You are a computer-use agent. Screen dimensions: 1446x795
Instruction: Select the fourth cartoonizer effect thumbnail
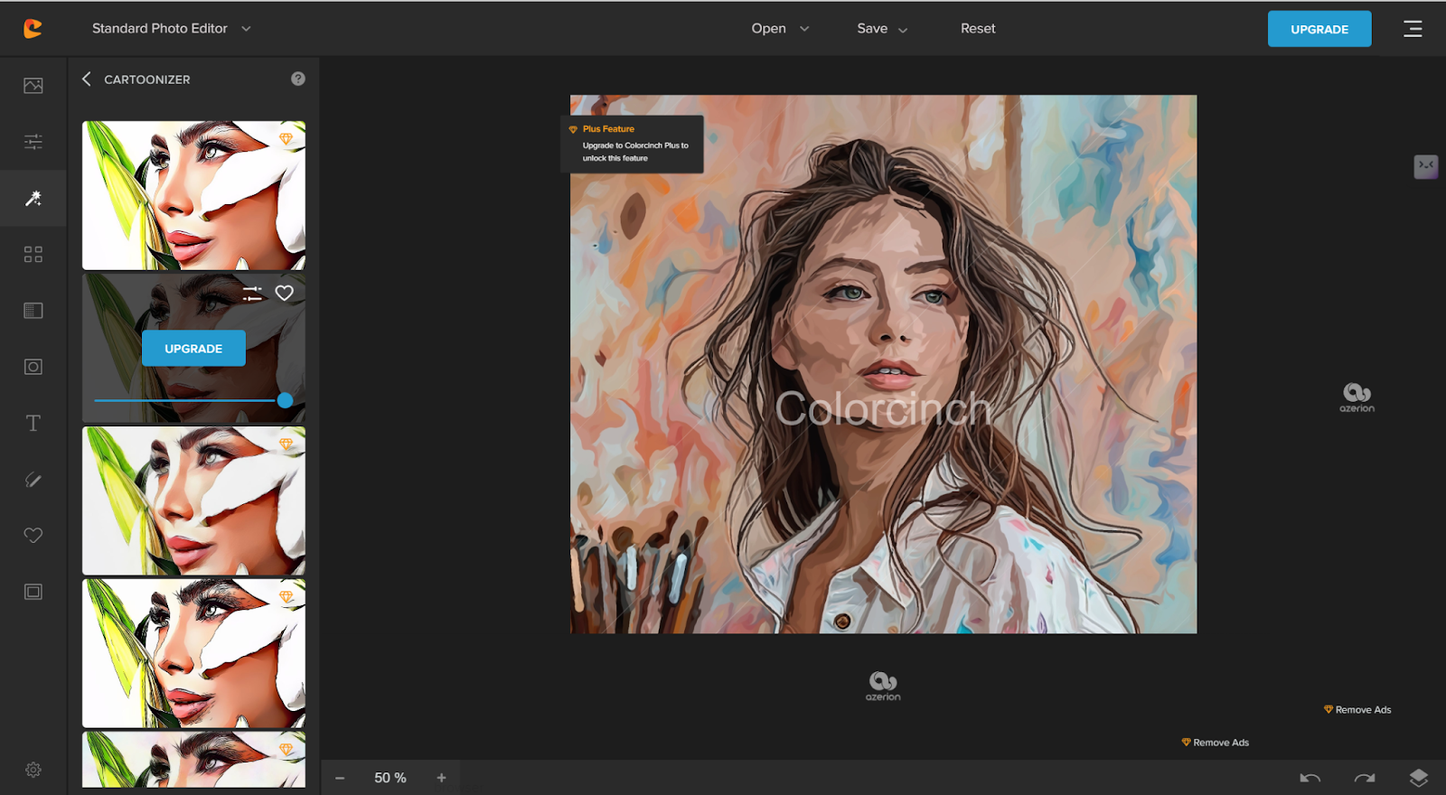point(193,653)
